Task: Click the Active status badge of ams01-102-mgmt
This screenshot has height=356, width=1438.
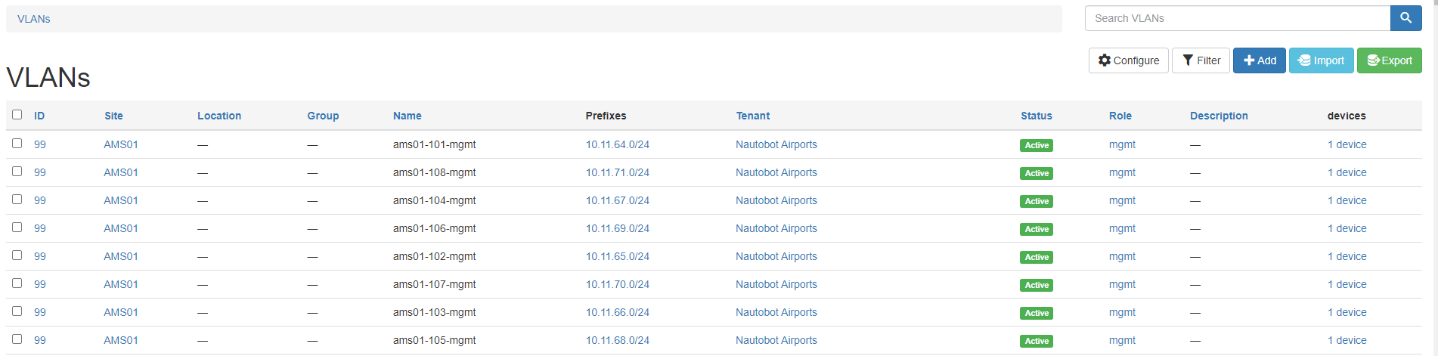Action: pos(1036,257)
